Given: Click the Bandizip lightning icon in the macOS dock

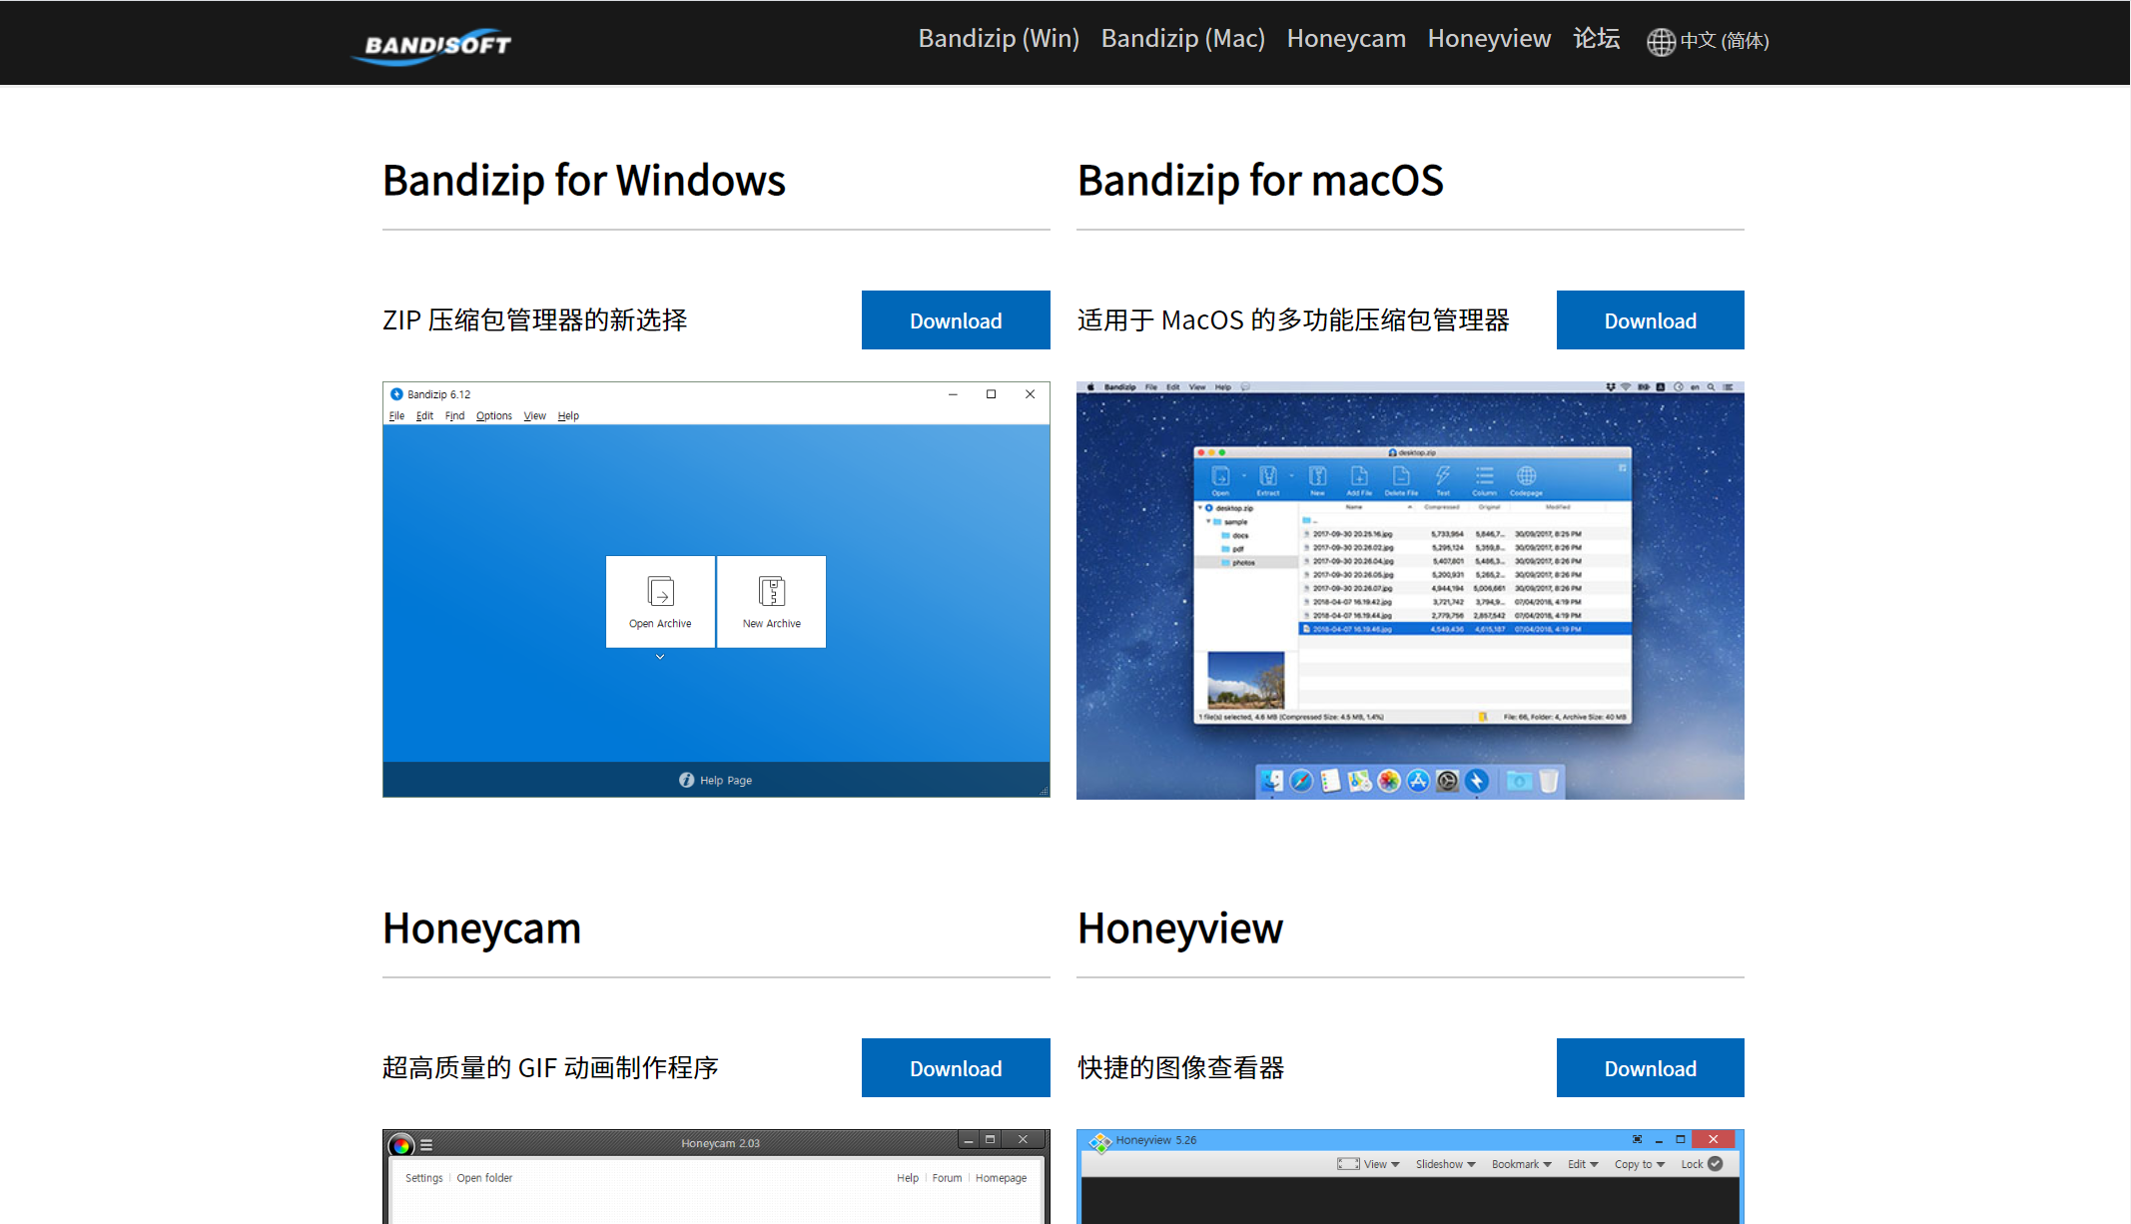Looking at the screenshot, I should tap(1477, 781).
